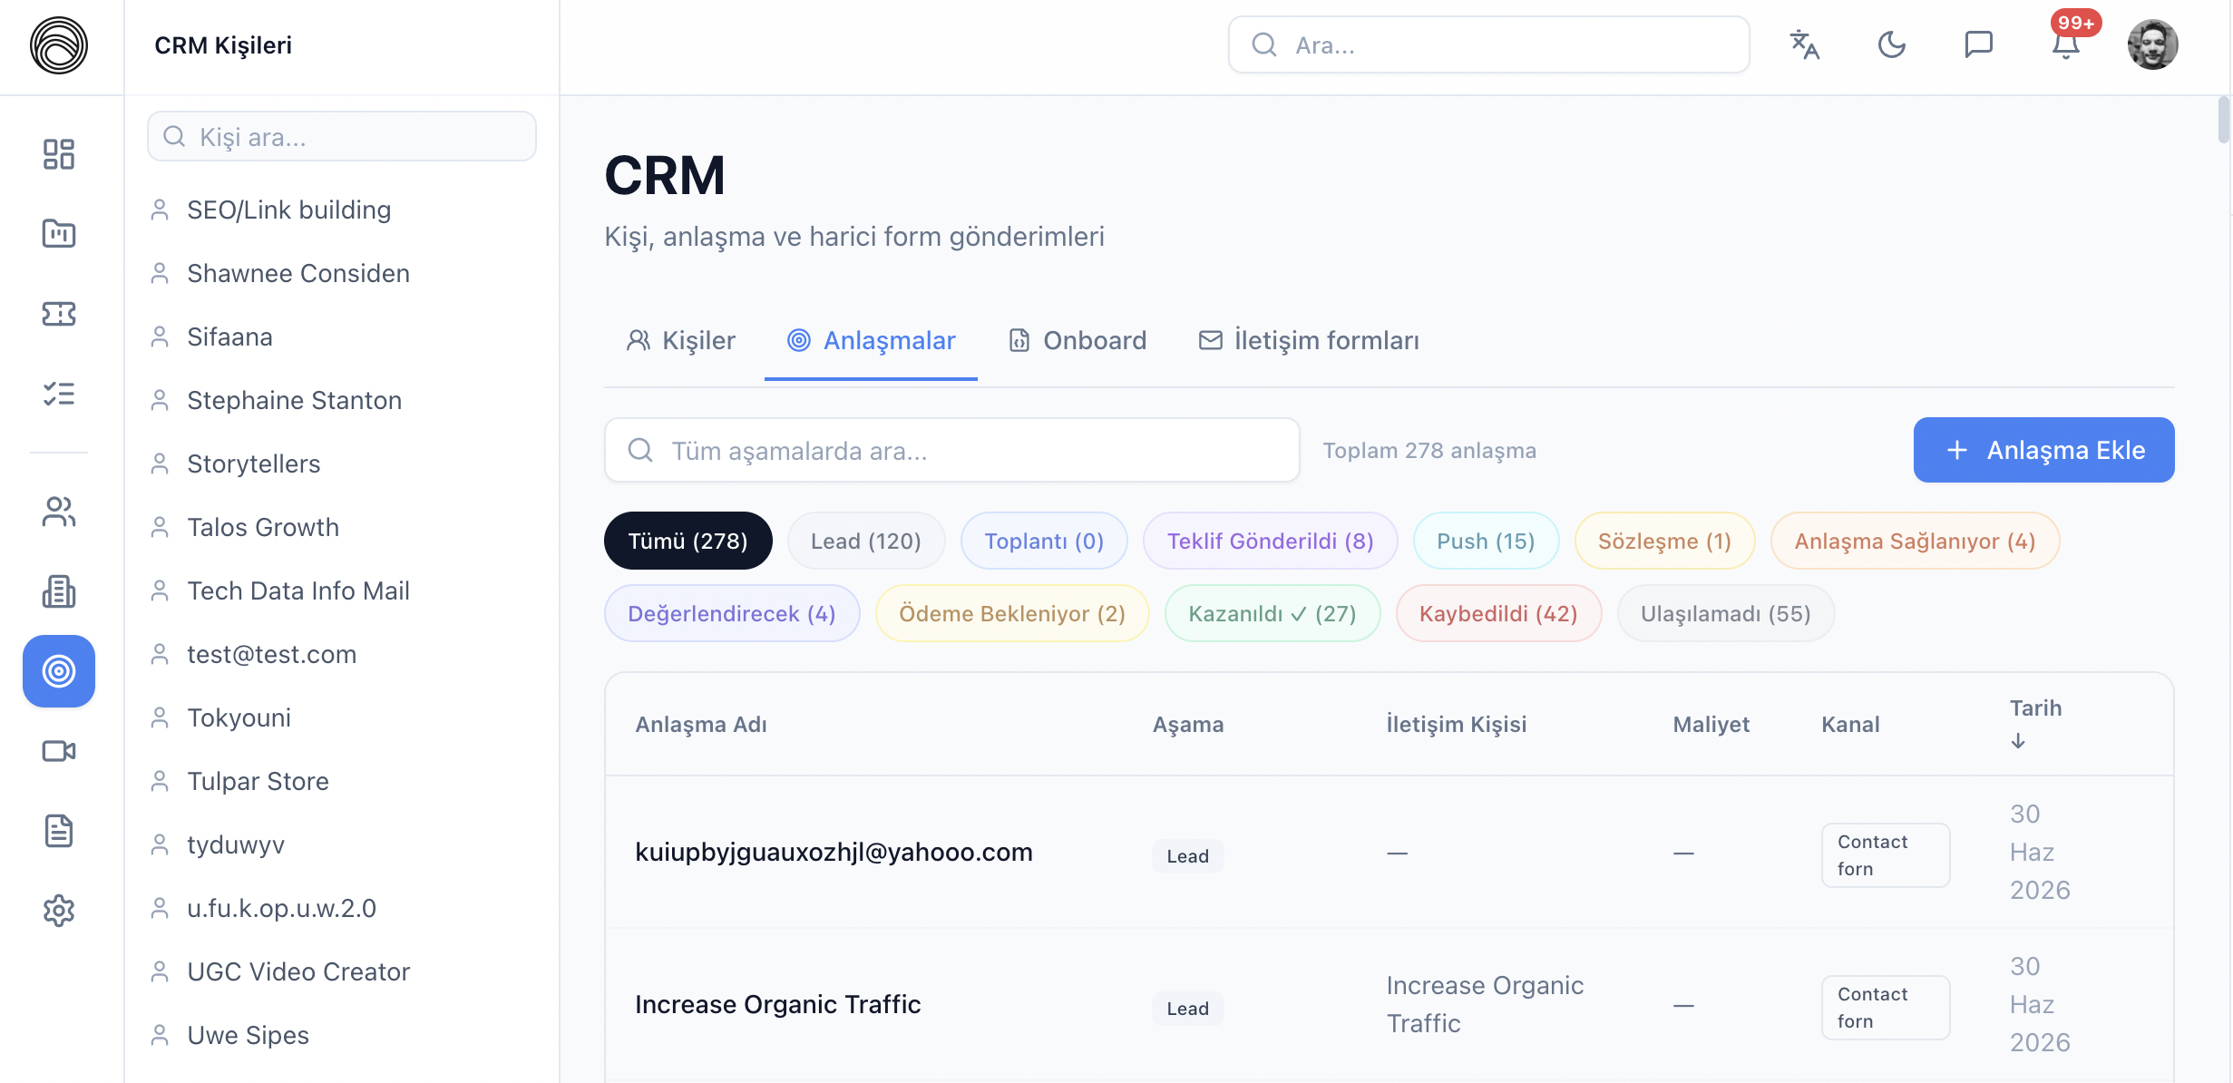The image size is (2233, 1083).
Task: Click the Maliyet column header
Action: tap(1711, 725)
